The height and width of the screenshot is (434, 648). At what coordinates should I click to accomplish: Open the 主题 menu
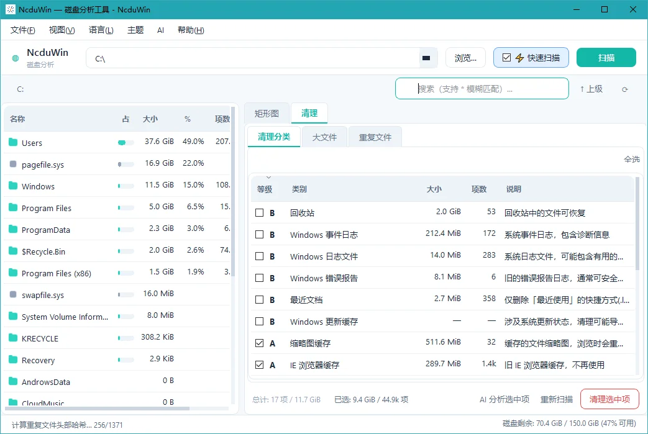(x=135, y=30)
